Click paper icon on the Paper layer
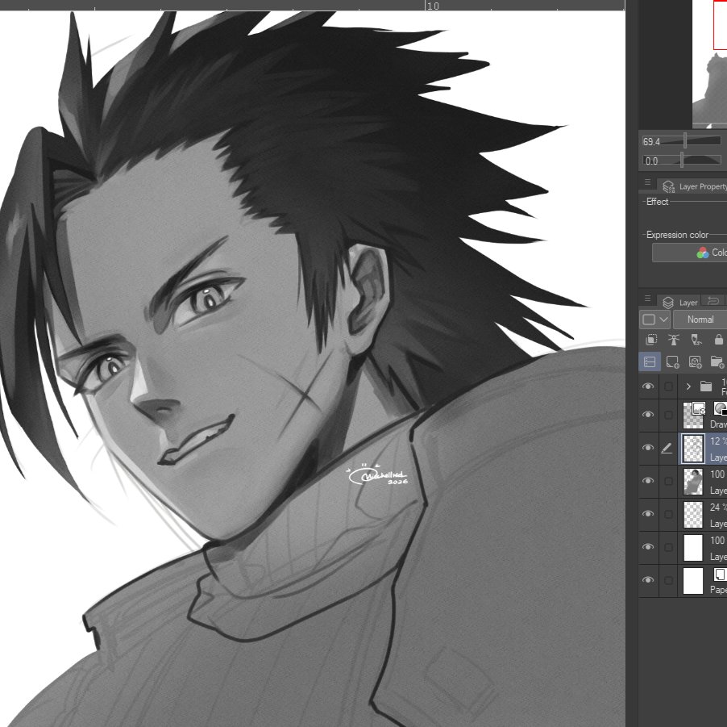 click(x=720, y=574)
